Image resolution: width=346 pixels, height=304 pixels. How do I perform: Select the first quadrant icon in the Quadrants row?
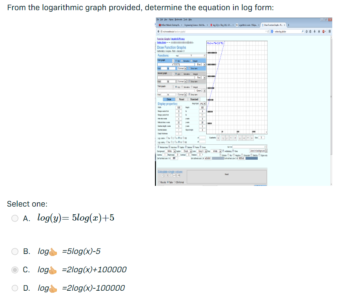point(218,138)
